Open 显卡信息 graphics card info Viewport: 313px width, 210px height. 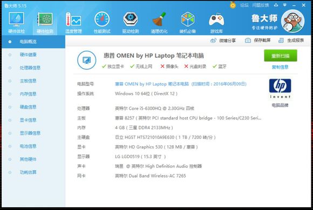click(x=28, y=120)
